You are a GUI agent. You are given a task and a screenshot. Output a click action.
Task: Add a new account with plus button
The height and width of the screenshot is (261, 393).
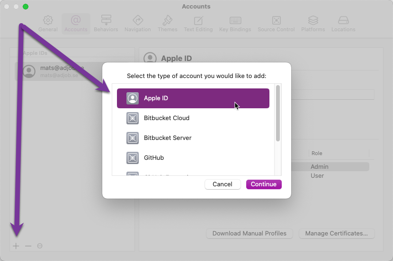click(16, 246)
